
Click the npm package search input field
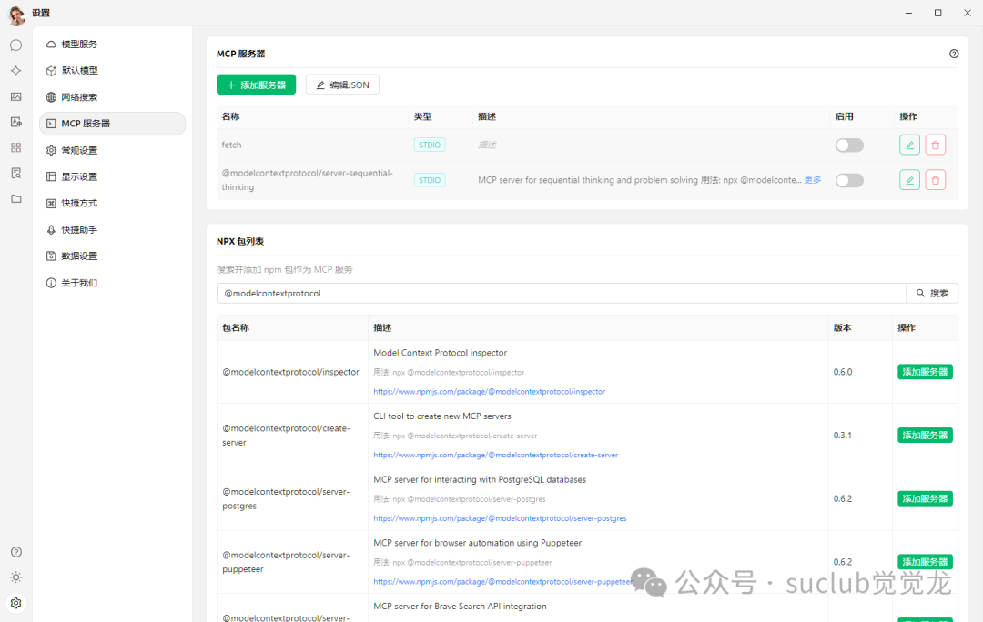coord(561,294)
